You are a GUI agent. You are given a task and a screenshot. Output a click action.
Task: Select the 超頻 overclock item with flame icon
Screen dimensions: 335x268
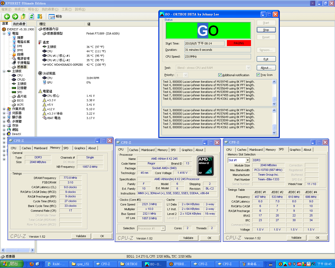[20, 54]
